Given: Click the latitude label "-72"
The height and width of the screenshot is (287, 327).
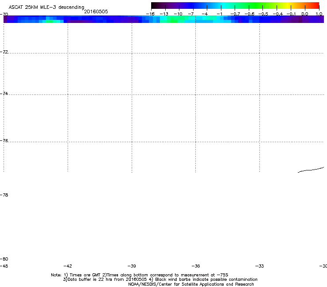Looking at the screenshot, I should tap(4, 52).
